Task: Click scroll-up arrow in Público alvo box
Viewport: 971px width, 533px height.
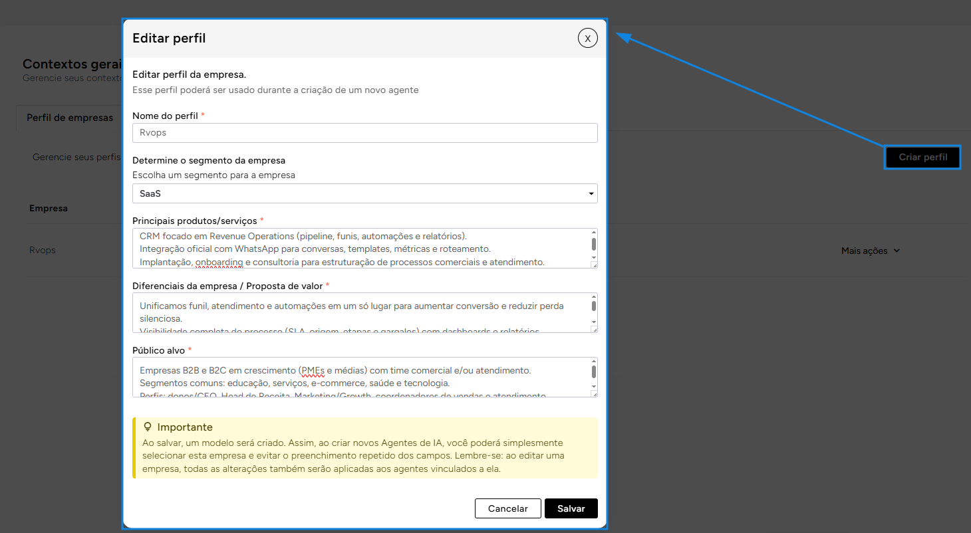Action: [593, 362]
